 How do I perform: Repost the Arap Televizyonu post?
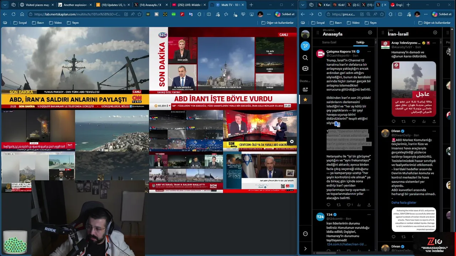(x=403, y=121)
